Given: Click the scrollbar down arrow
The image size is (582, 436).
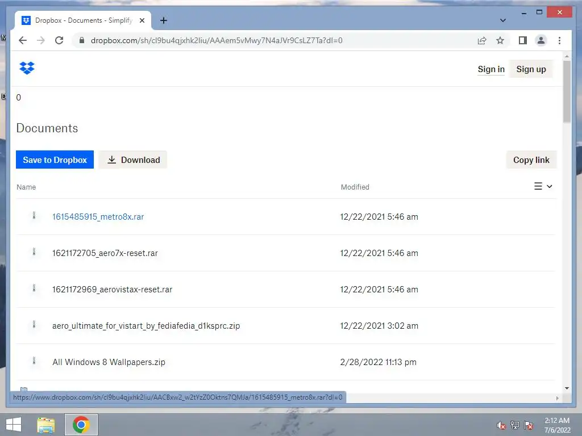Looking at the screenshot, I should click(567, 388).
